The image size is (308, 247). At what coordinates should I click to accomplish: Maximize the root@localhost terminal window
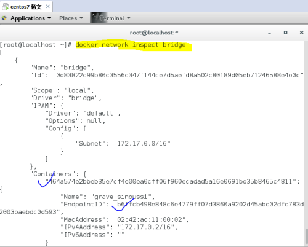coord(285,33)
